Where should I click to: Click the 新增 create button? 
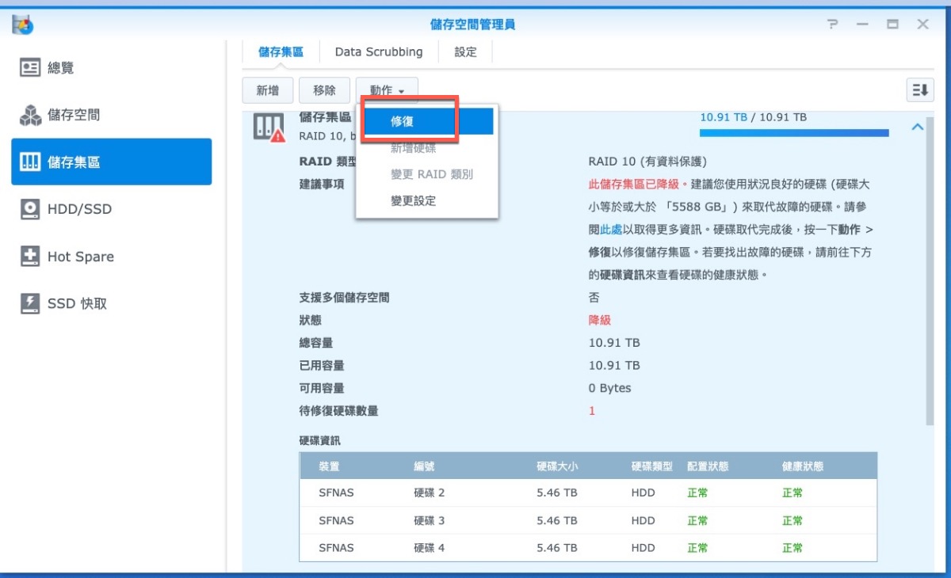(x=267, y=91)
